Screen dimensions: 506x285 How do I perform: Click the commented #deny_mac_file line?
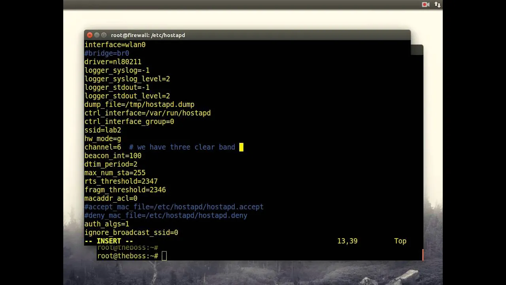pos(166,215)
